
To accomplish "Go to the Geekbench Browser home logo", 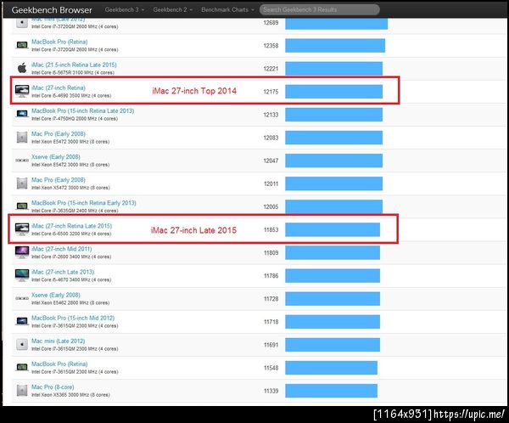I will coord(52,10).
